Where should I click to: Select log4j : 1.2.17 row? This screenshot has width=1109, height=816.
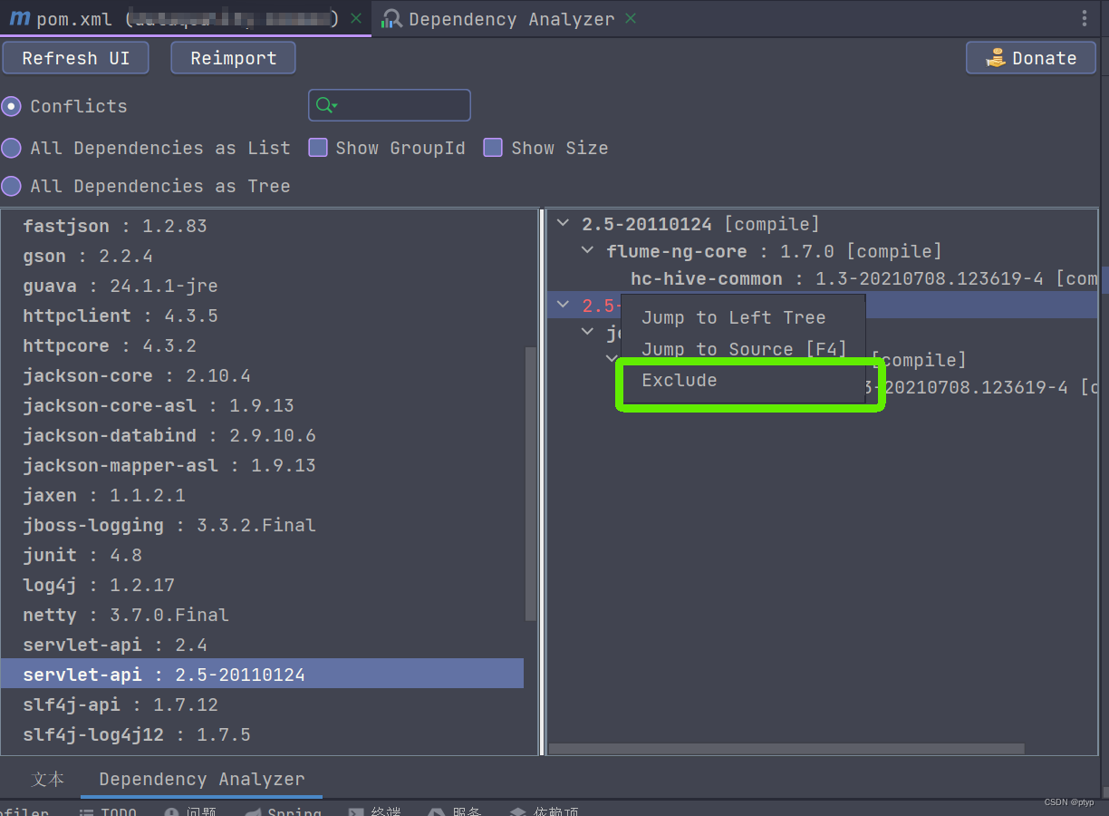point(262,585)
